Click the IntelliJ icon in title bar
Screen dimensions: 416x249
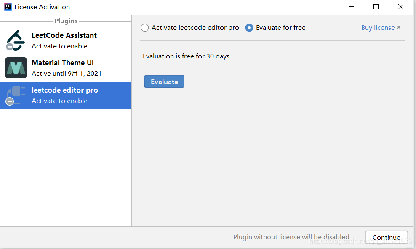point(8,7)
